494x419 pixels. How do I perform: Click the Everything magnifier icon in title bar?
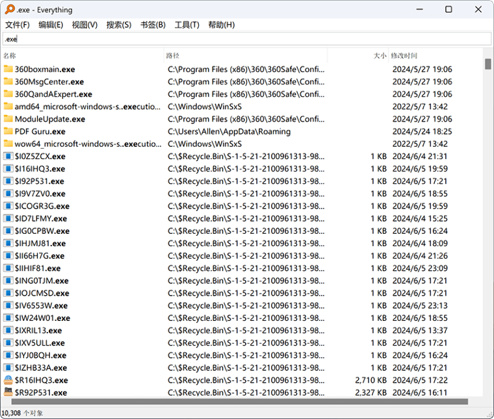point(10,10)
